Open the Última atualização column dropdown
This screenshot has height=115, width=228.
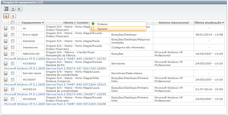pos(223,23)
